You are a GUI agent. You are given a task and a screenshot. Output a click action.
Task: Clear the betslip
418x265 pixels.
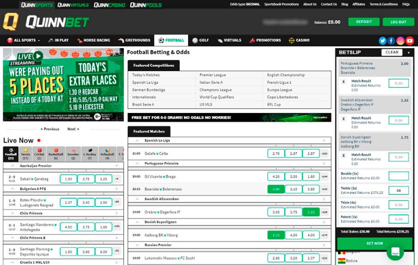[x=392, y=52]
